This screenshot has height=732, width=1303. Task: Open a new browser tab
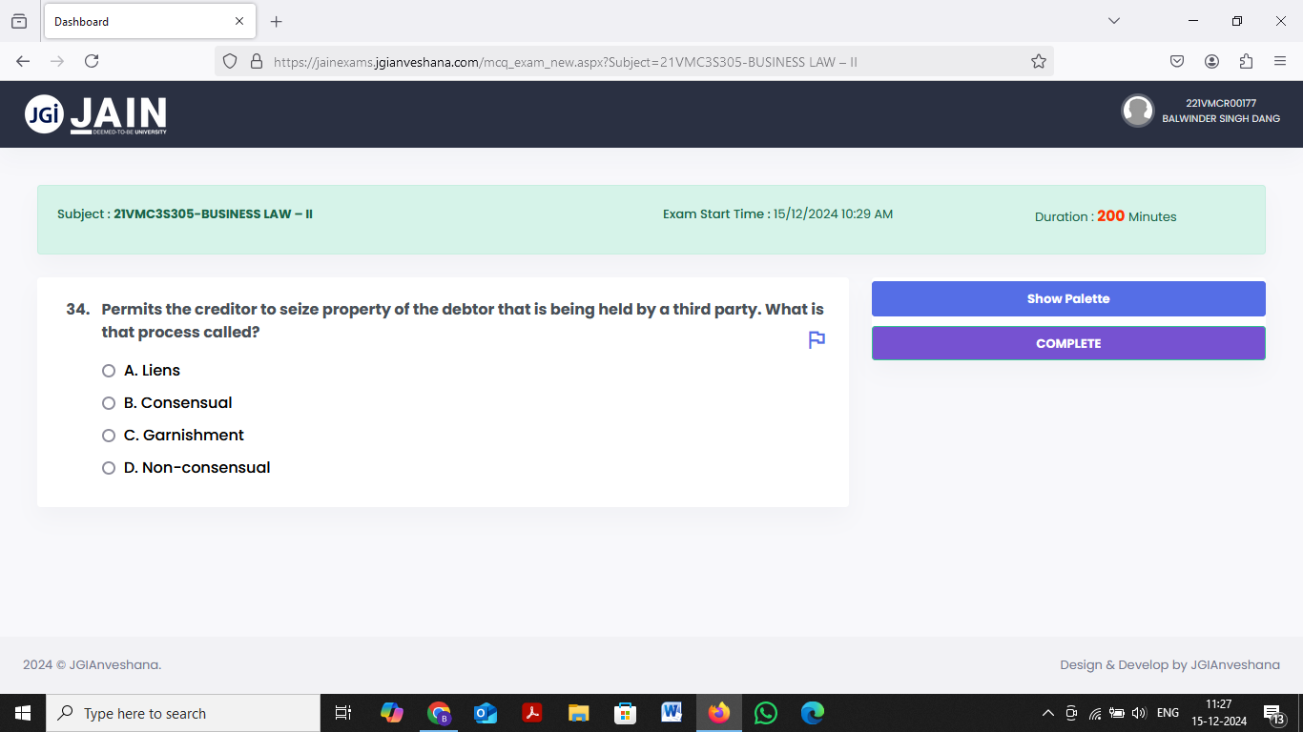(x=277, y=20)
